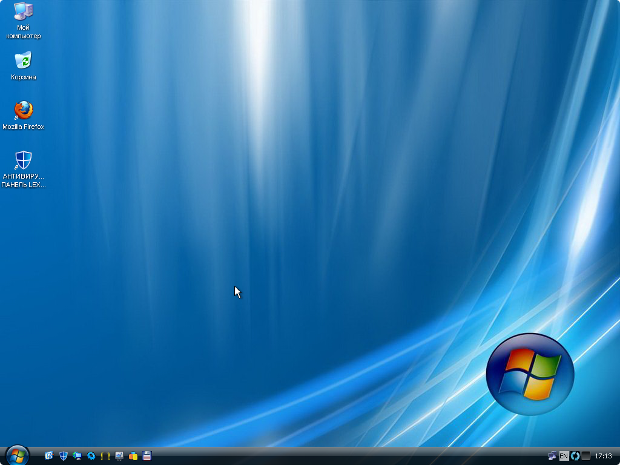The width and height of the screenshot is (620, 465).
Task: Click the globe and monitor quick launch icon
Action: [x=77, y=456]
